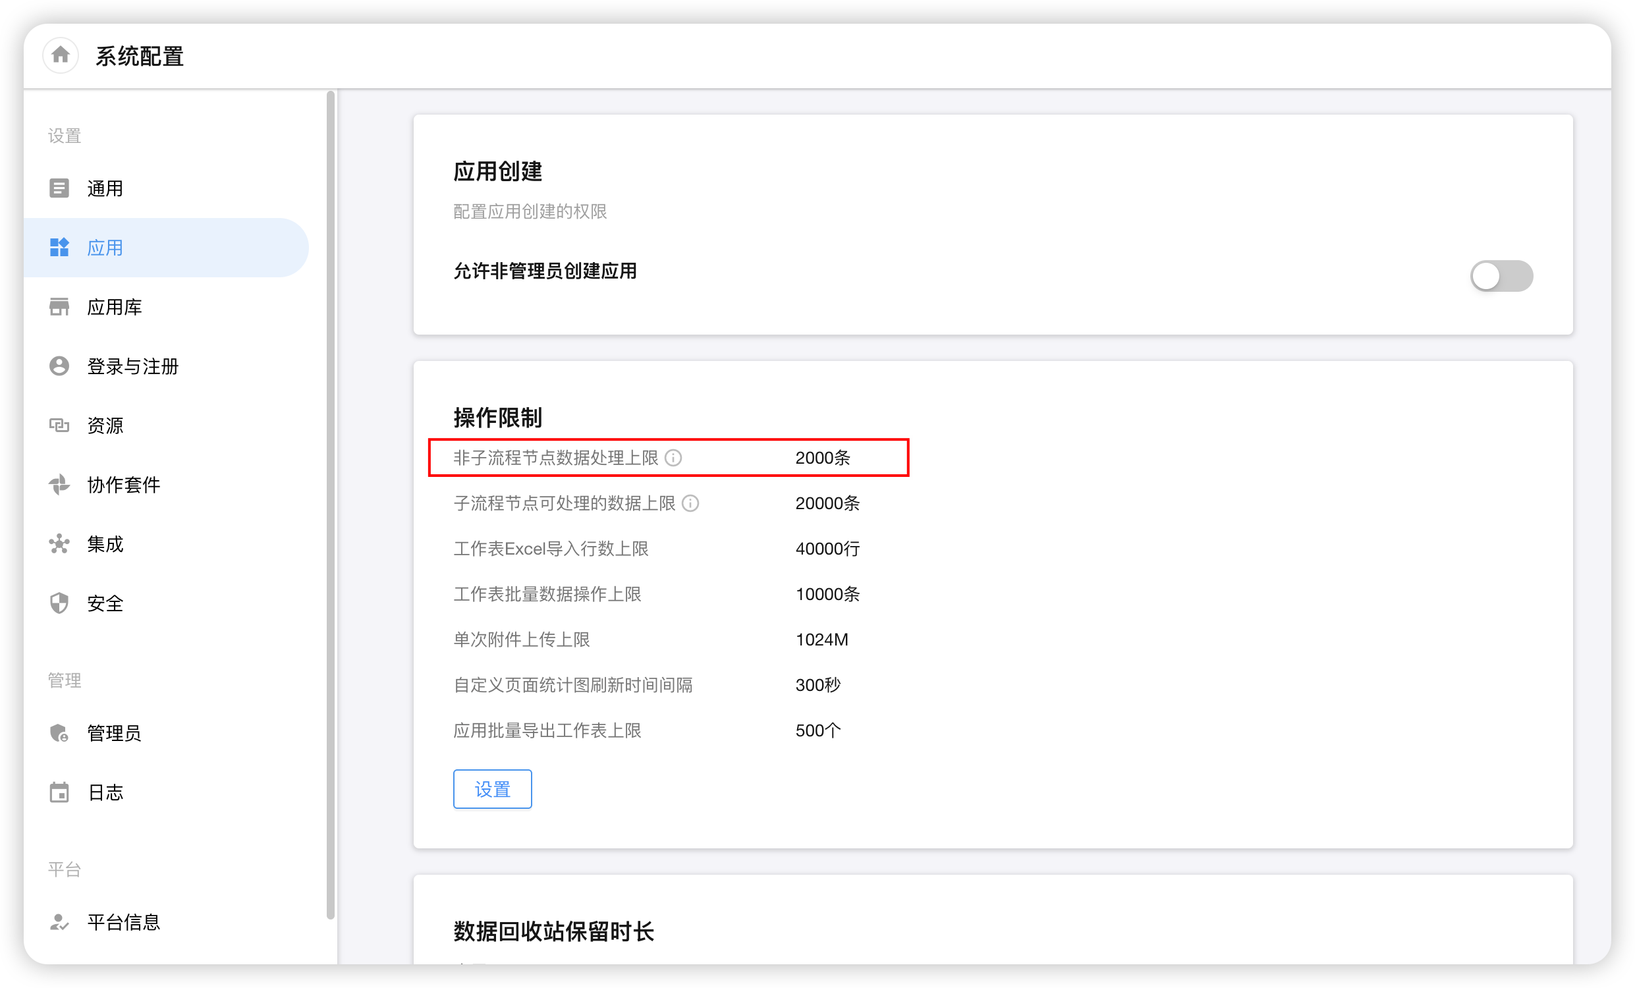The width and height of the screenshot is (1635, 988).
Task: Click the 日志 calendar icon
Action: pos(59,792)
